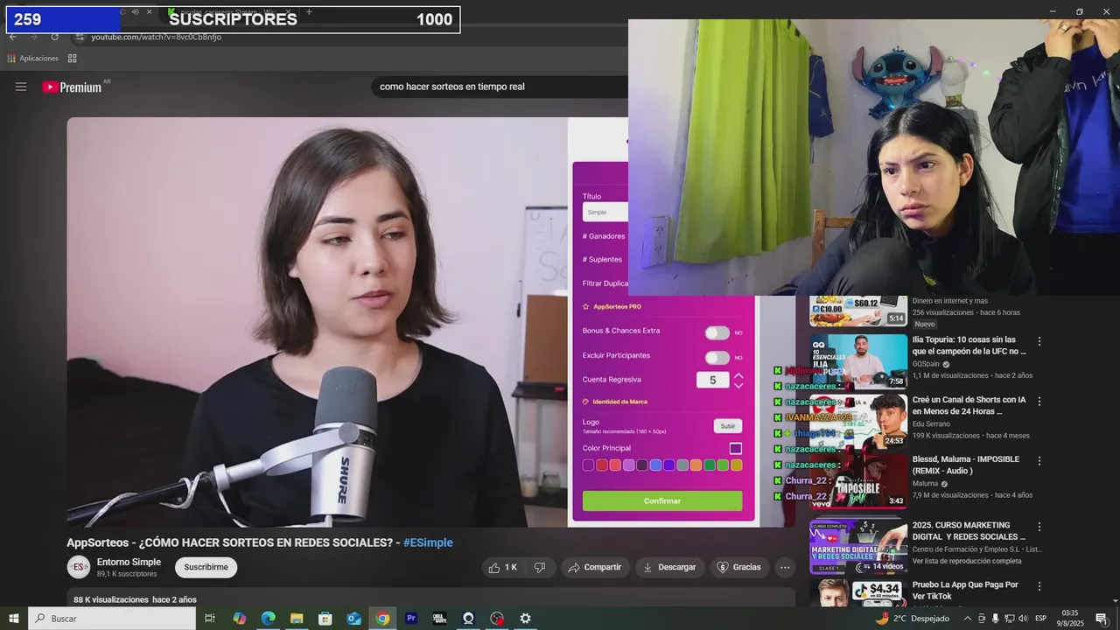Click the Descargar button
The height and width of the screenshot is (630, 1120).
click(669, 567)
